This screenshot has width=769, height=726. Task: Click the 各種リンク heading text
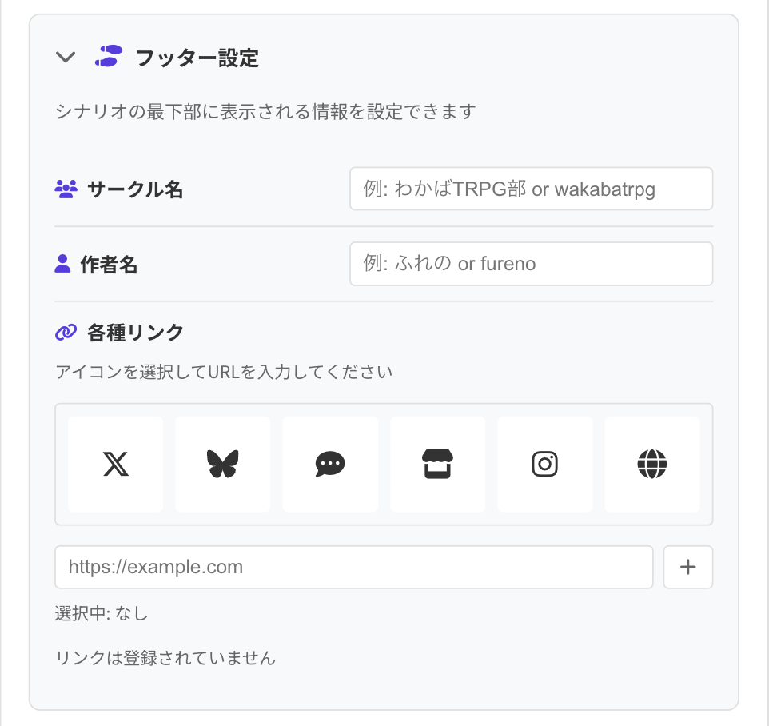(135, 333)
